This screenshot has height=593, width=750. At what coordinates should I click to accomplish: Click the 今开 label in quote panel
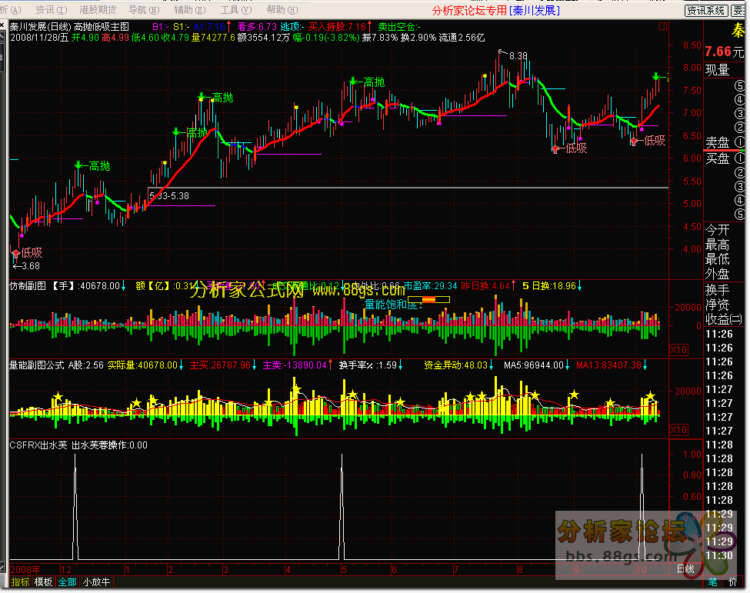(x=718, y=230)
